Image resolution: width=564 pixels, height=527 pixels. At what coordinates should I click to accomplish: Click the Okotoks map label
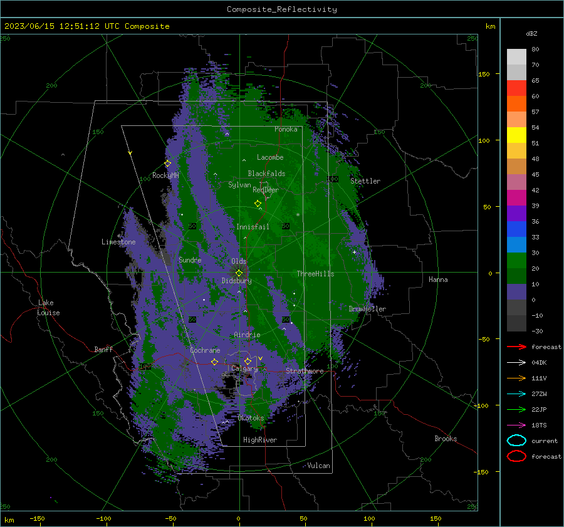251,418
